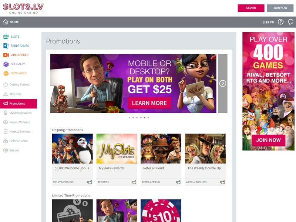Click Join Now on the 400 games ad
This screenshot has height=222, width=296.
click(x=268, y=140)
